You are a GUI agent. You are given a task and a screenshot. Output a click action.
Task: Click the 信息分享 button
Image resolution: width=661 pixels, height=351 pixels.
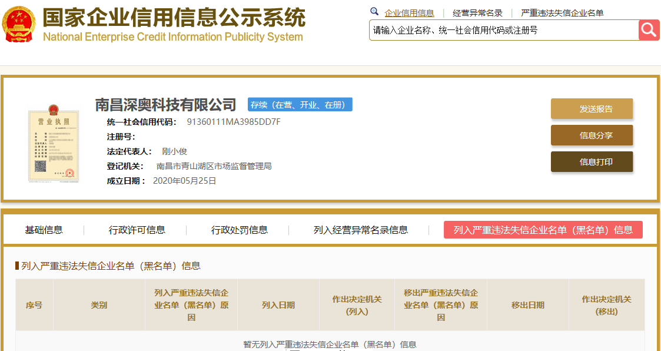pos(592,135)
